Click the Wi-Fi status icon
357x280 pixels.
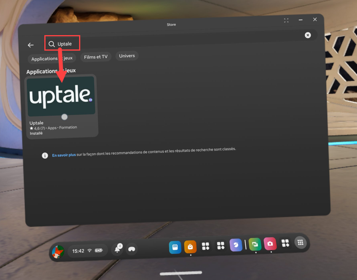90,250
